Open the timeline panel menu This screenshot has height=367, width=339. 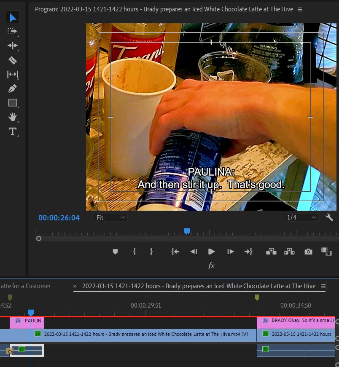(323, 286)
